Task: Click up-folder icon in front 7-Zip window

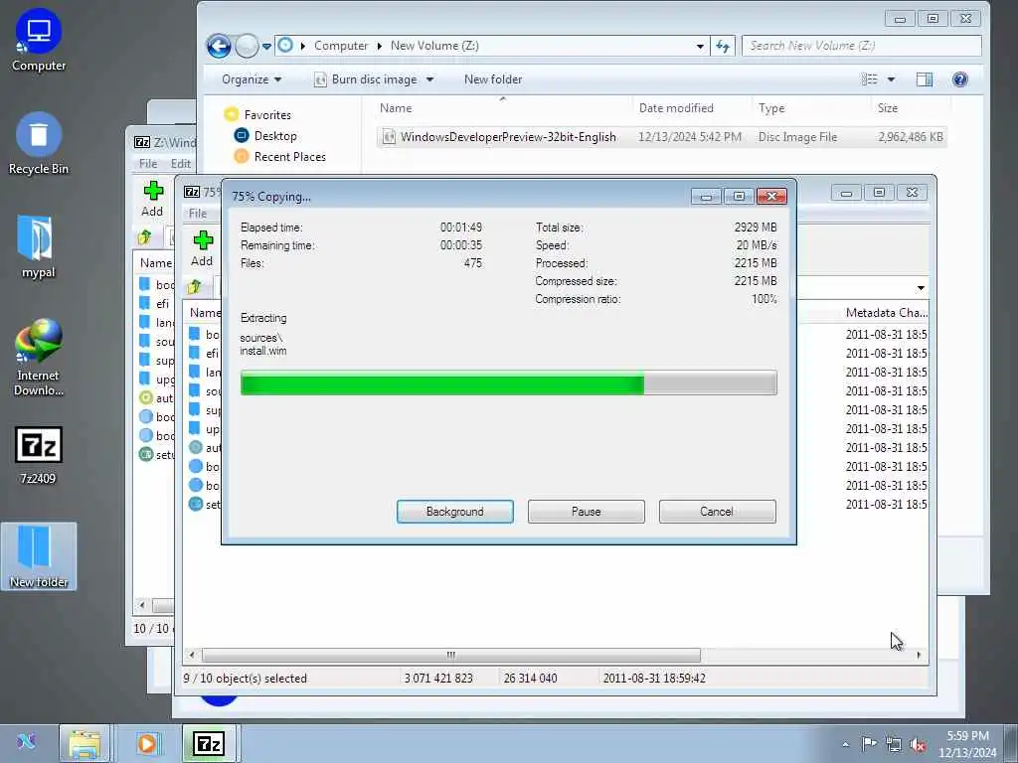Action: click(x=194, y=287)
